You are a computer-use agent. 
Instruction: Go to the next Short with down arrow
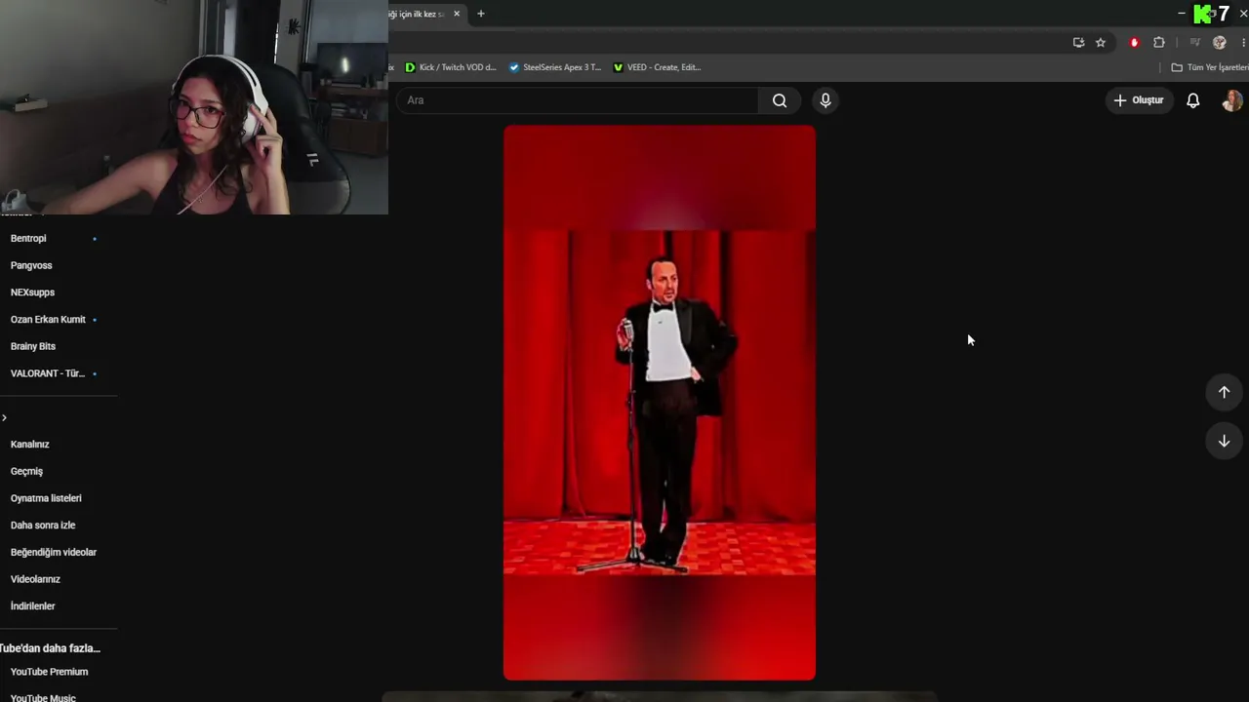tap(1224, 441)
